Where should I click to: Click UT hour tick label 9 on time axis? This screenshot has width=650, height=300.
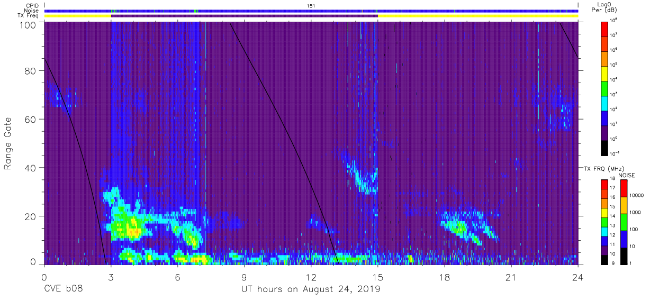(244, 277)
